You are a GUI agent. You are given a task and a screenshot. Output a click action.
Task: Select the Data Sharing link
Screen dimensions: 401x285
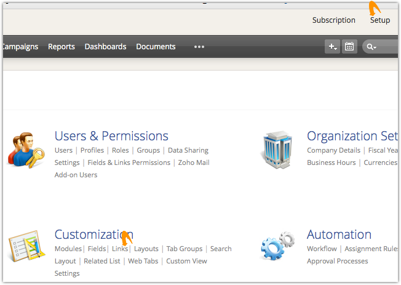188,150
